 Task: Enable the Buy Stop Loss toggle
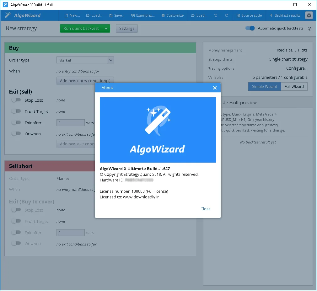pos(16,100)
